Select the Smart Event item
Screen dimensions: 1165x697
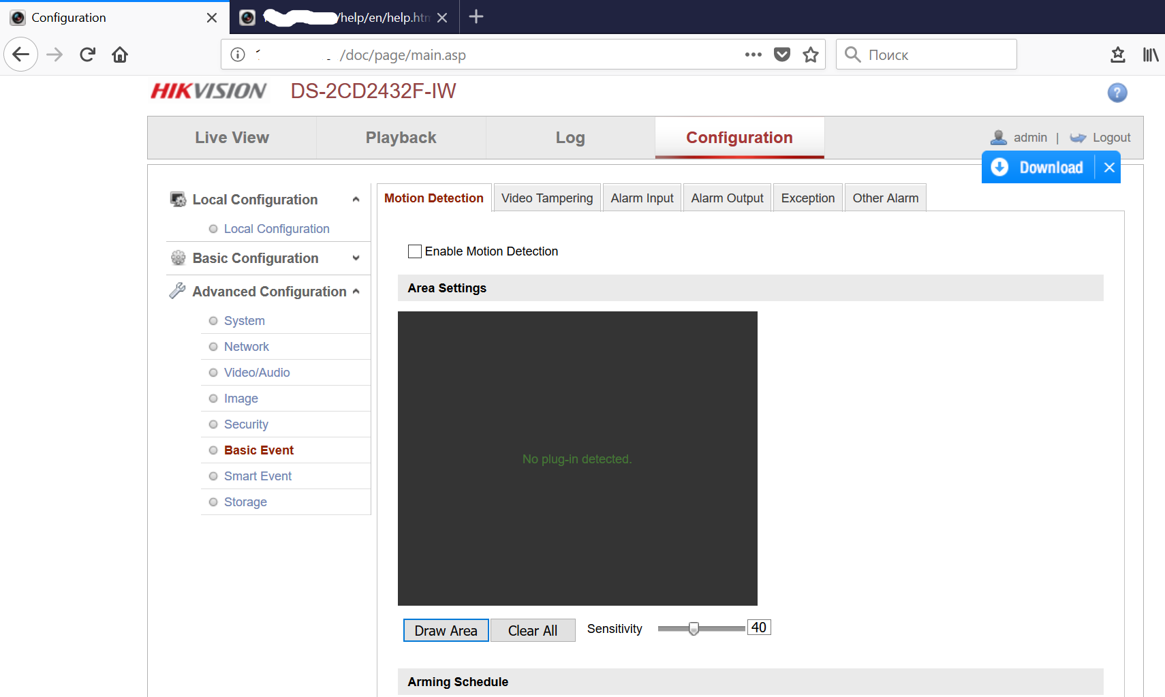tap(258, 476)
